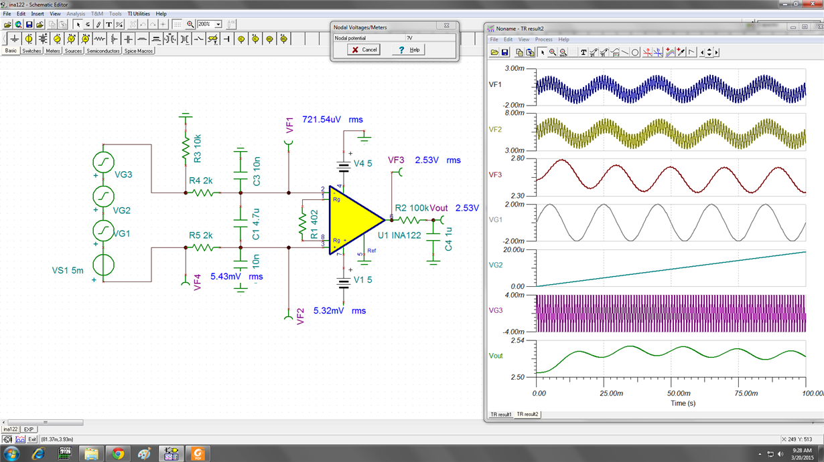The height and width of the screenshot is (462, 824).
Task: Open Google Chrome from the taskbar
Action: click(119, 455)
